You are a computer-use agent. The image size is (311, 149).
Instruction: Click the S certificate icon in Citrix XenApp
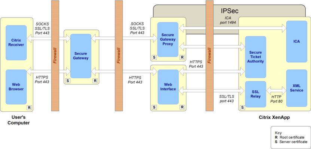[243, 108]
